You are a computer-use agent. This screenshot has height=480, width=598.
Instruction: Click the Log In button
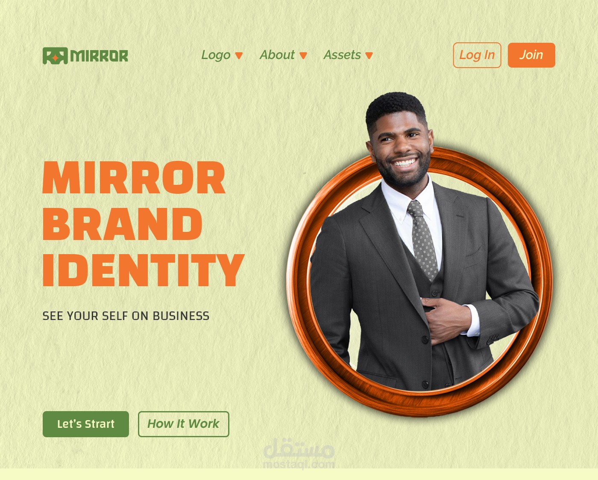coord(477,55)
